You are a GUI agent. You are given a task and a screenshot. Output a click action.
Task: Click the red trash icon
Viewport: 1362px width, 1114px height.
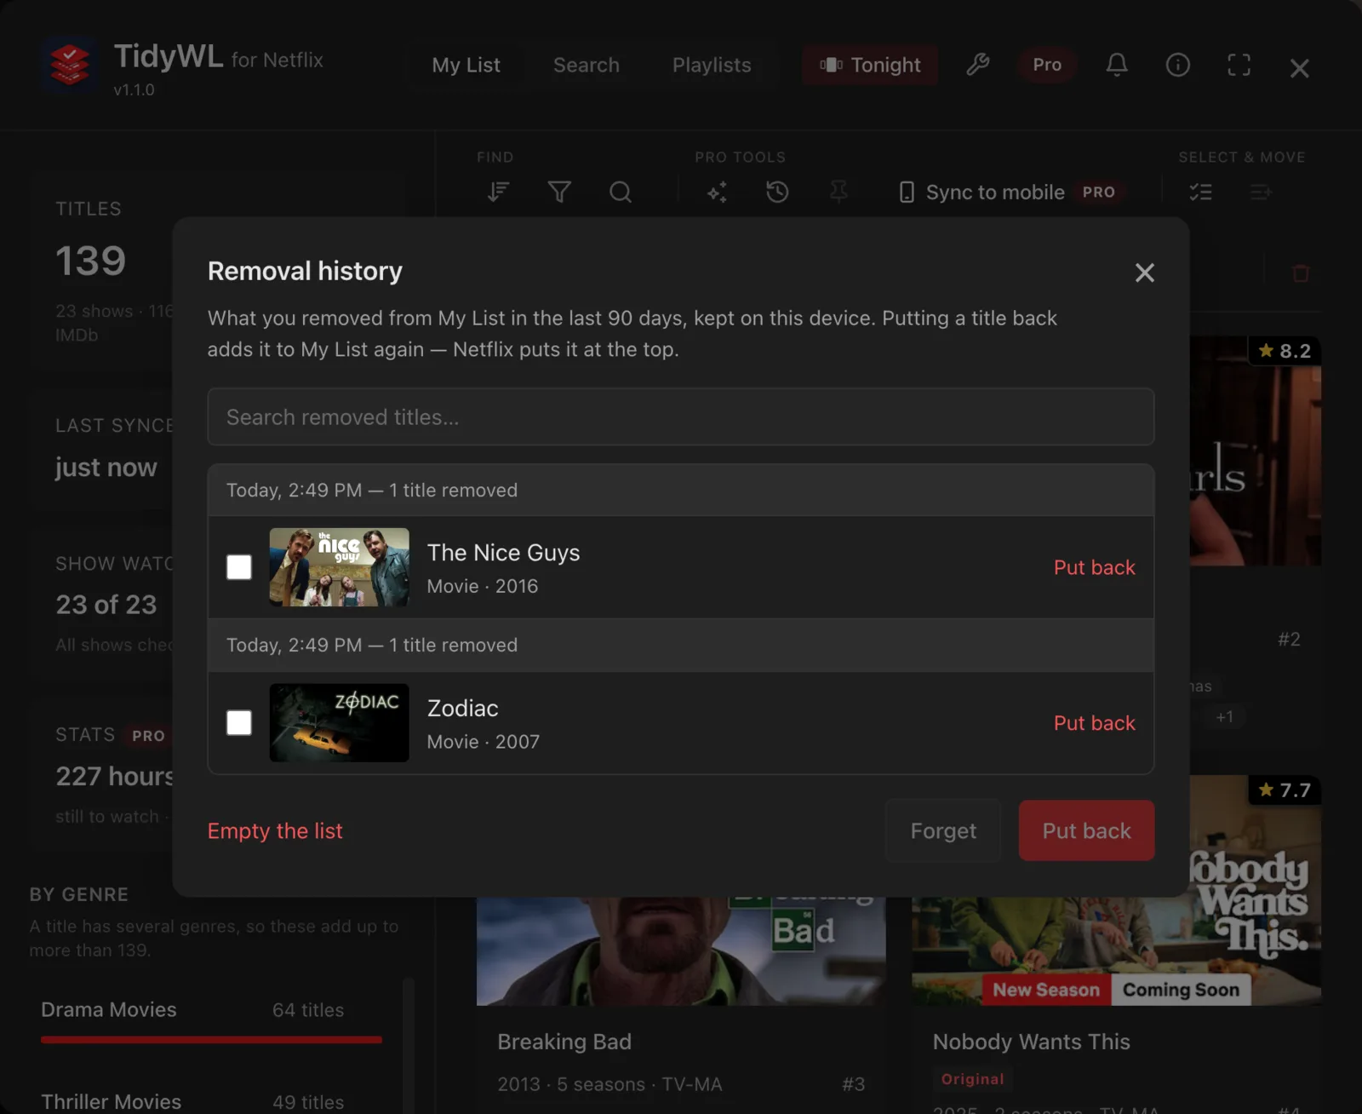1301,273
